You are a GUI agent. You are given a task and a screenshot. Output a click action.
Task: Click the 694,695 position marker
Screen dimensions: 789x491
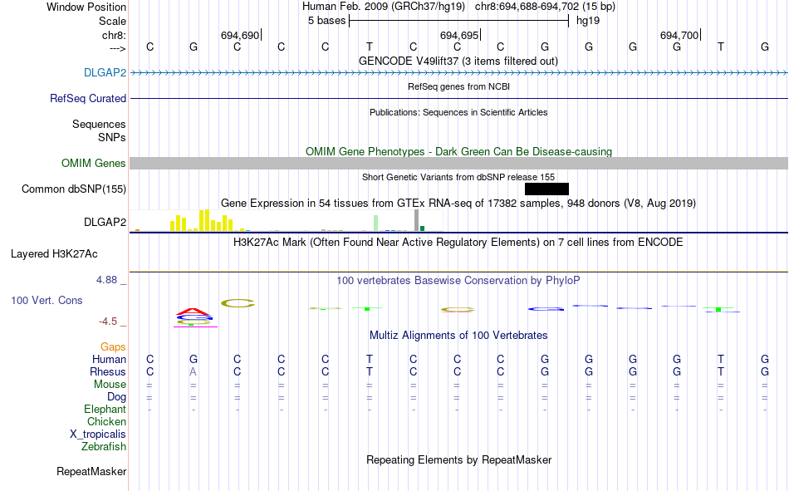point(459,35)
